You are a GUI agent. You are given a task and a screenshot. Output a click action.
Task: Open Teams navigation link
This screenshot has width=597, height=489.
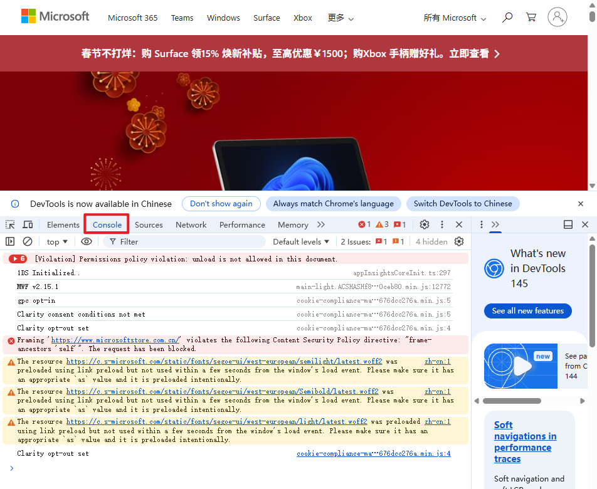pyautogui.click(x=182, y=18)
